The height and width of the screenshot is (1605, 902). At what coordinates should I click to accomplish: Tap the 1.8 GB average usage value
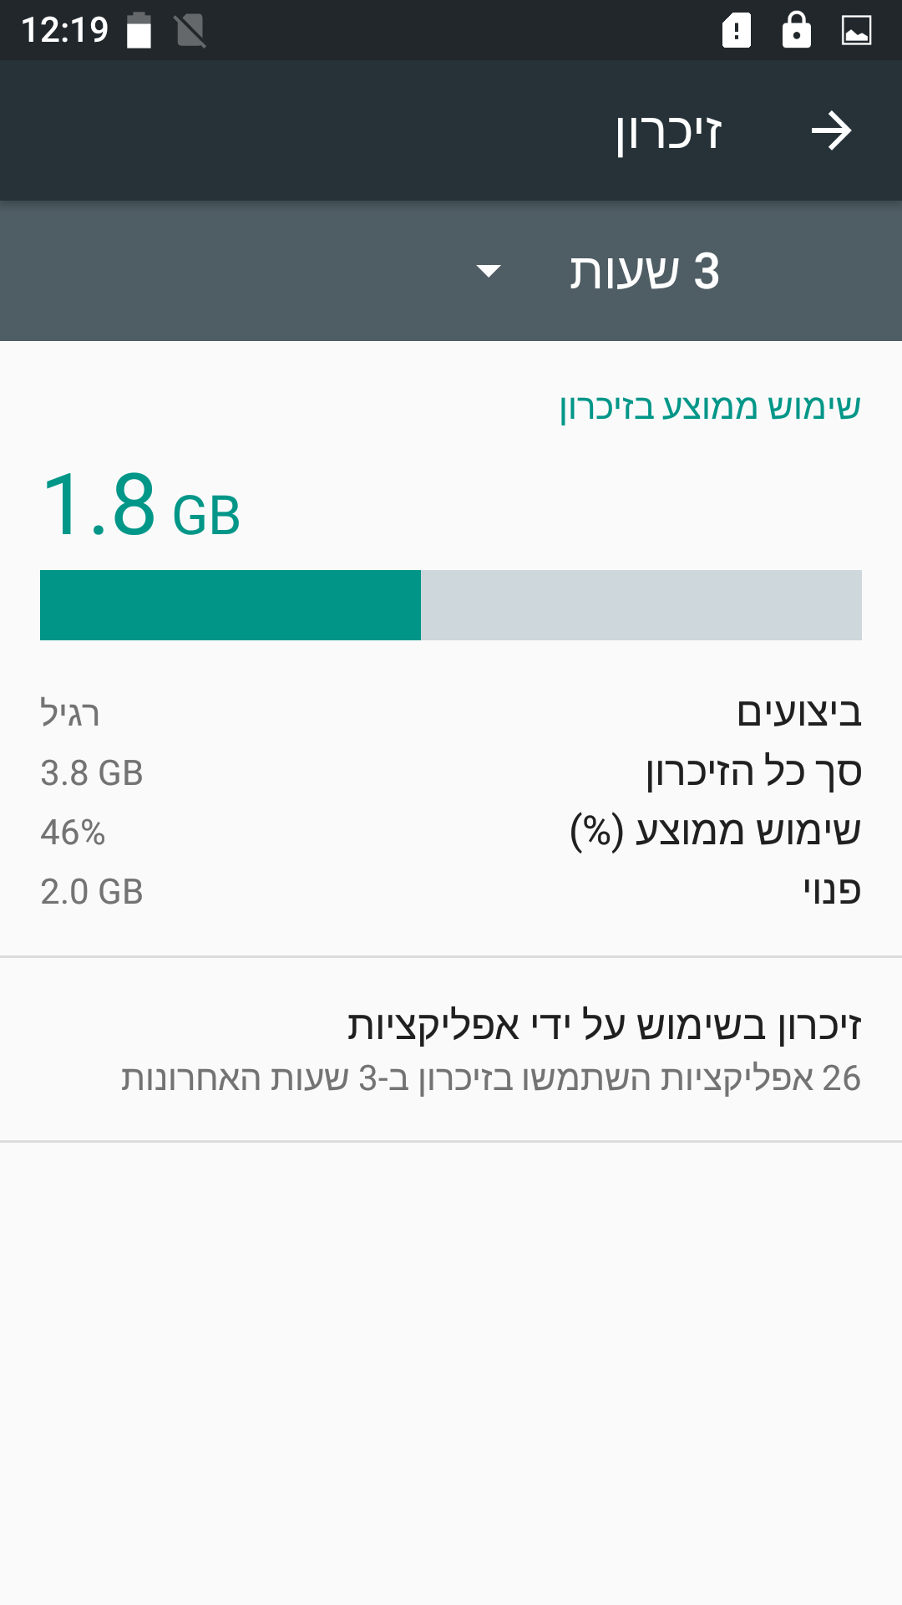pos(140,506)
